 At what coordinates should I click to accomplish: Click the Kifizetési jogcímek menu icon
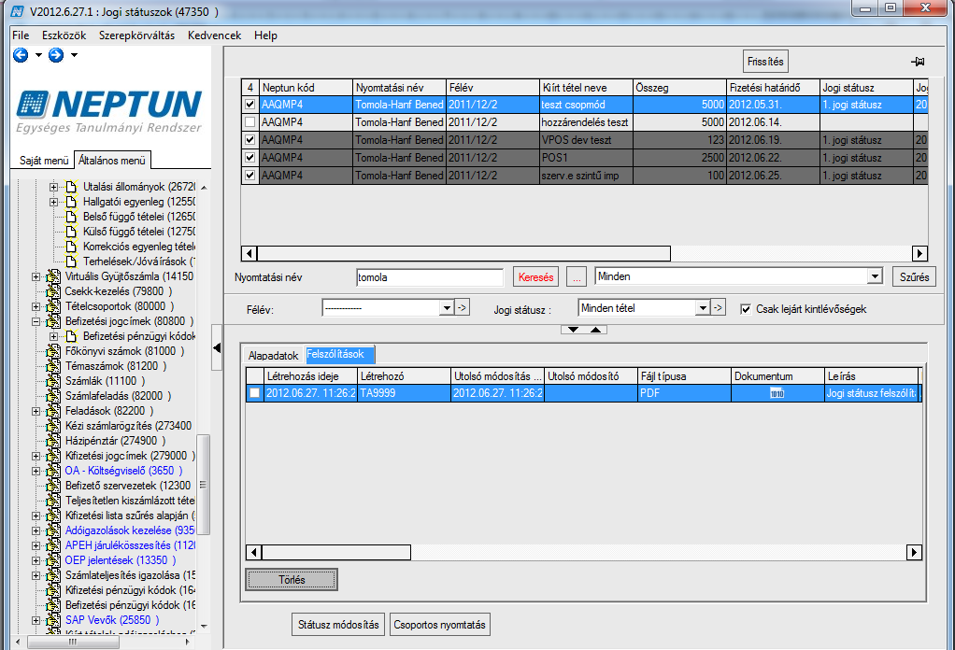point(53,455)
